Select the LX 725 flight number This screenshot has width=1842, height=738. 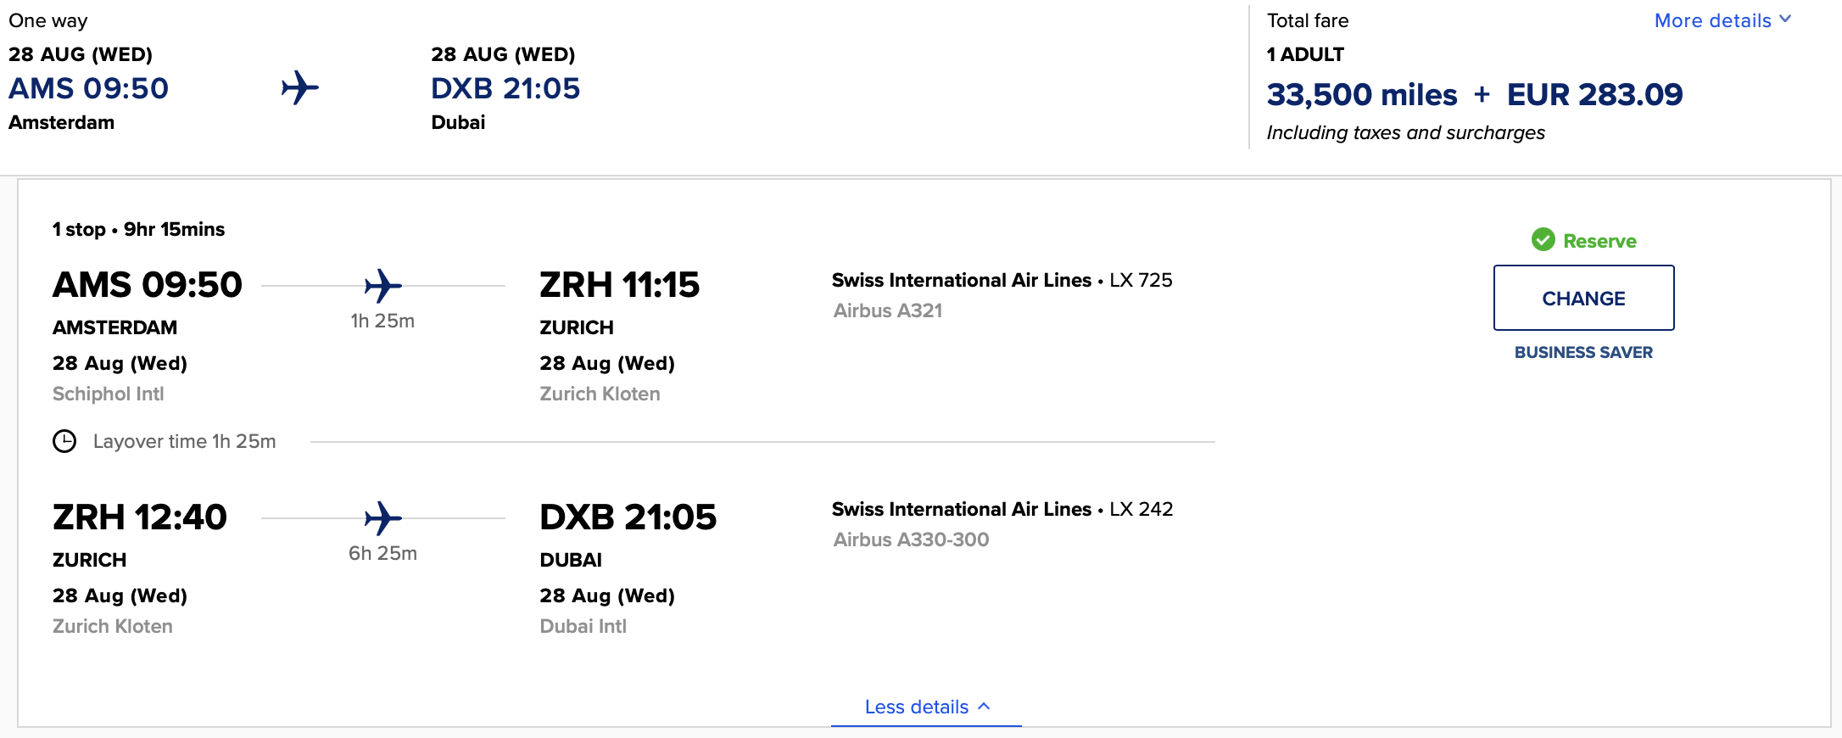[1141, 280]
